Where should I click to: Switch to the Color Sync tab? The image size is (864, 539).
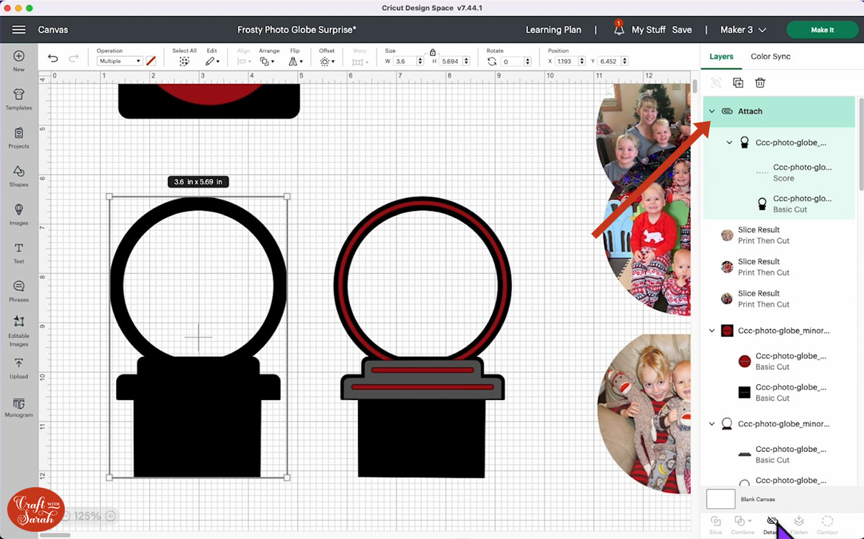tap(770, 56)
